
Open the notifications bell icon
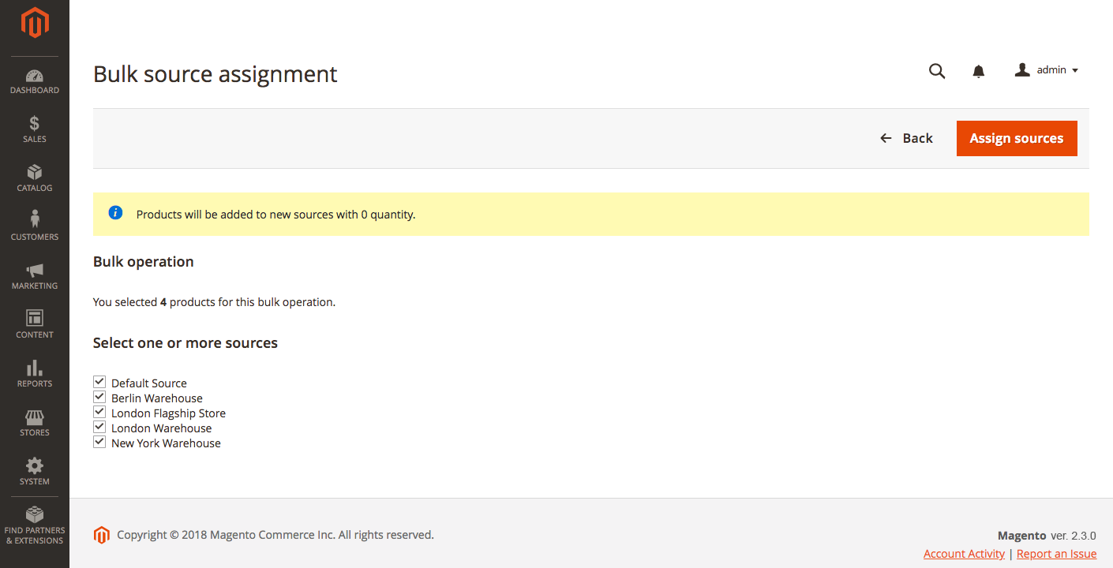[979, 72]
